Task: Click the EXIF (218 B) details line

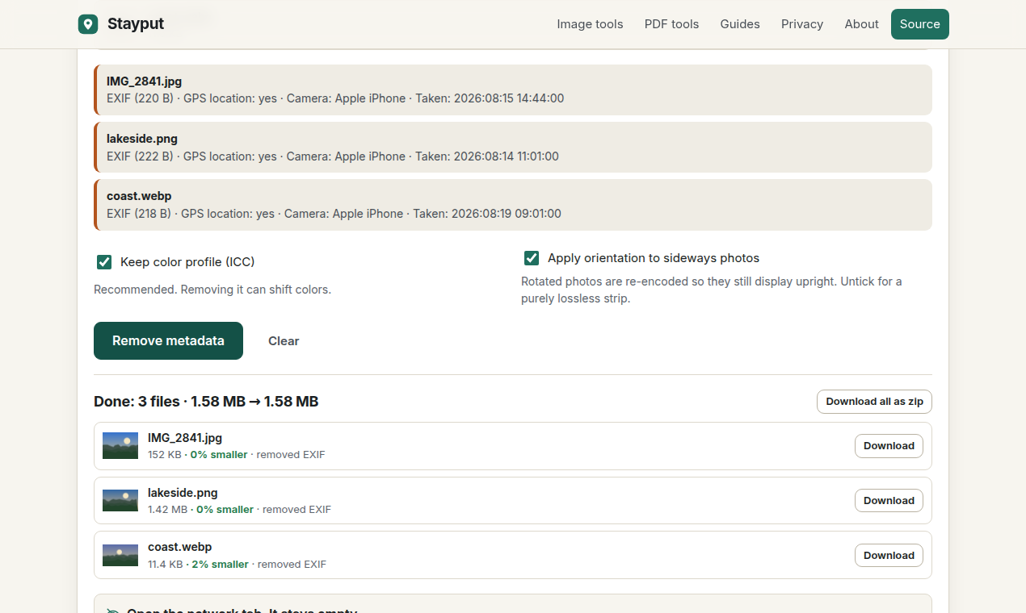Action: tap(334, 214)
